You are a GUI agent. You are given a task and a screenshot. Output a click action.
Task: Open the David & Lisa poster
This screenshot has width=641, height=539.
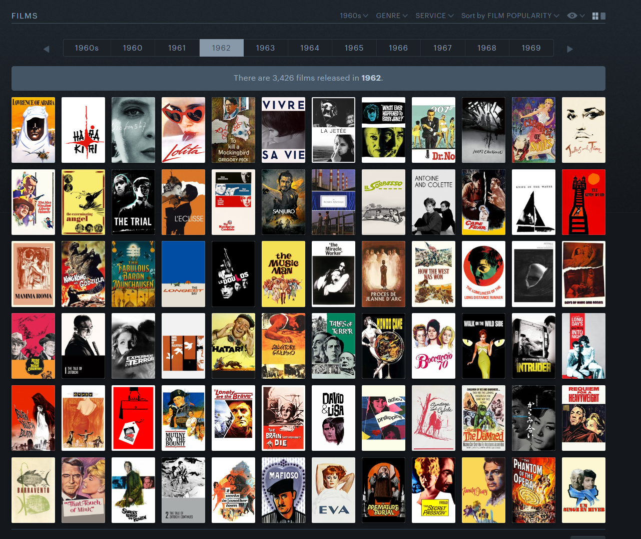pos(334,418)
